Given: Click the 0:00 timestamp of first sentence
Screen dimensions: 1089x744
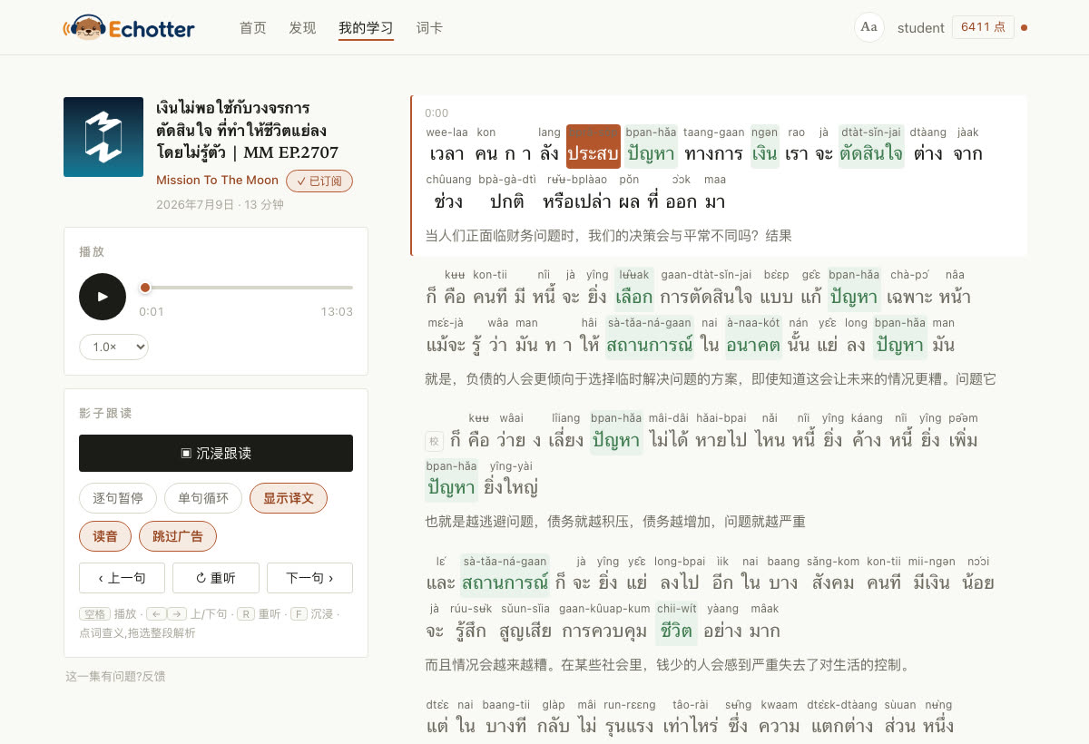Looking at the screenshot, I should (437, 113).
